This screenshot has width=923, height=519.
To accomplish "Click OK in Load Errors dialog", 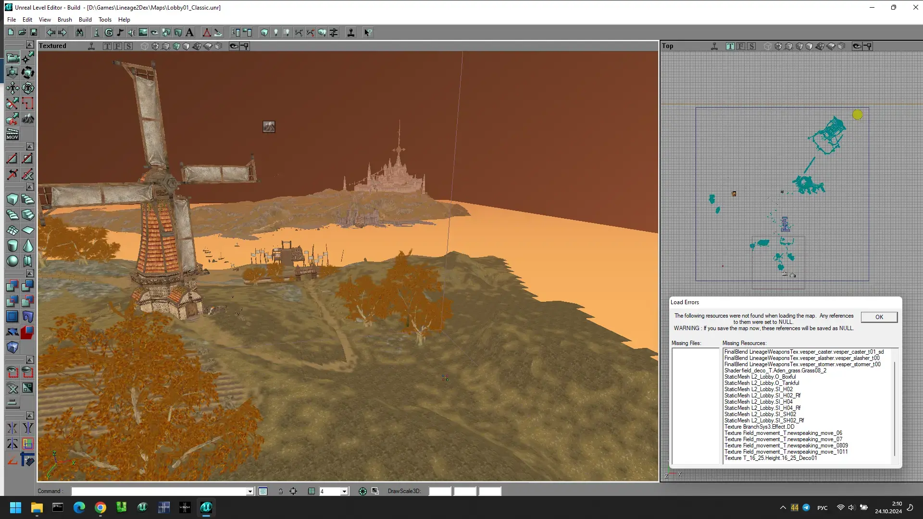I will click(x=879, y=317).
